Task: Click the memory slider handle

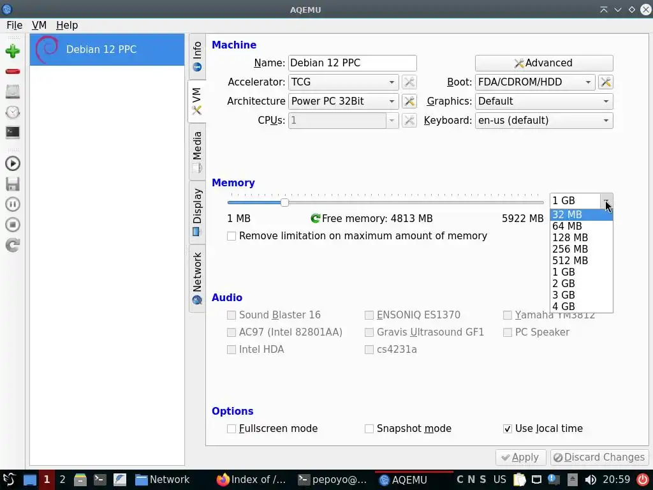Action: (284, 202)
